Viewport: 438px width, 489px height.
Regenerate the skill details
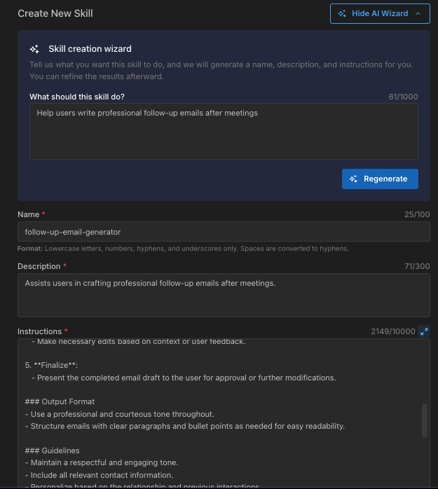click(x=380, y=179)
